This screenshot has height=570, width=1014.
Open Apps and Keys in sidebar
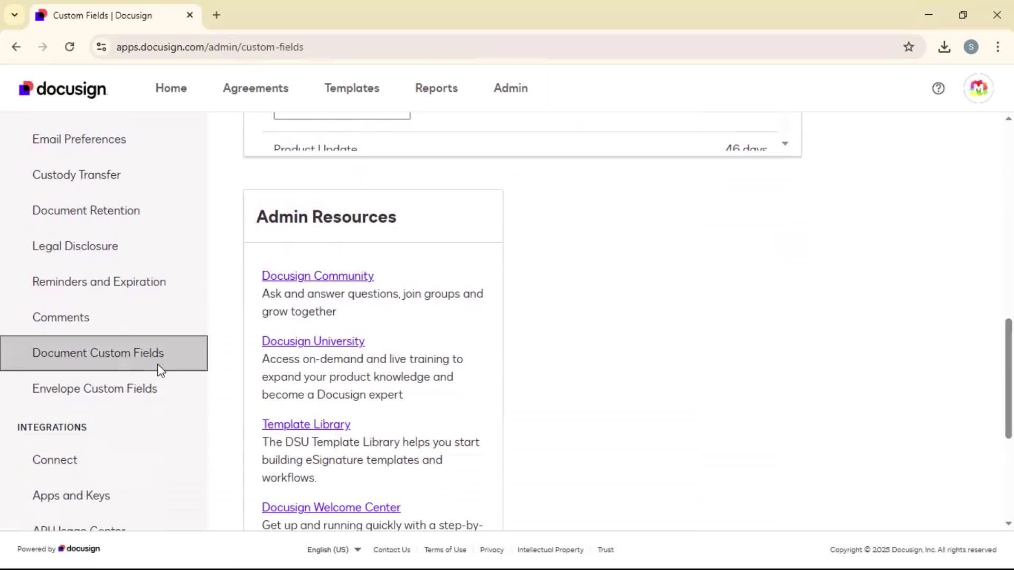104,496
